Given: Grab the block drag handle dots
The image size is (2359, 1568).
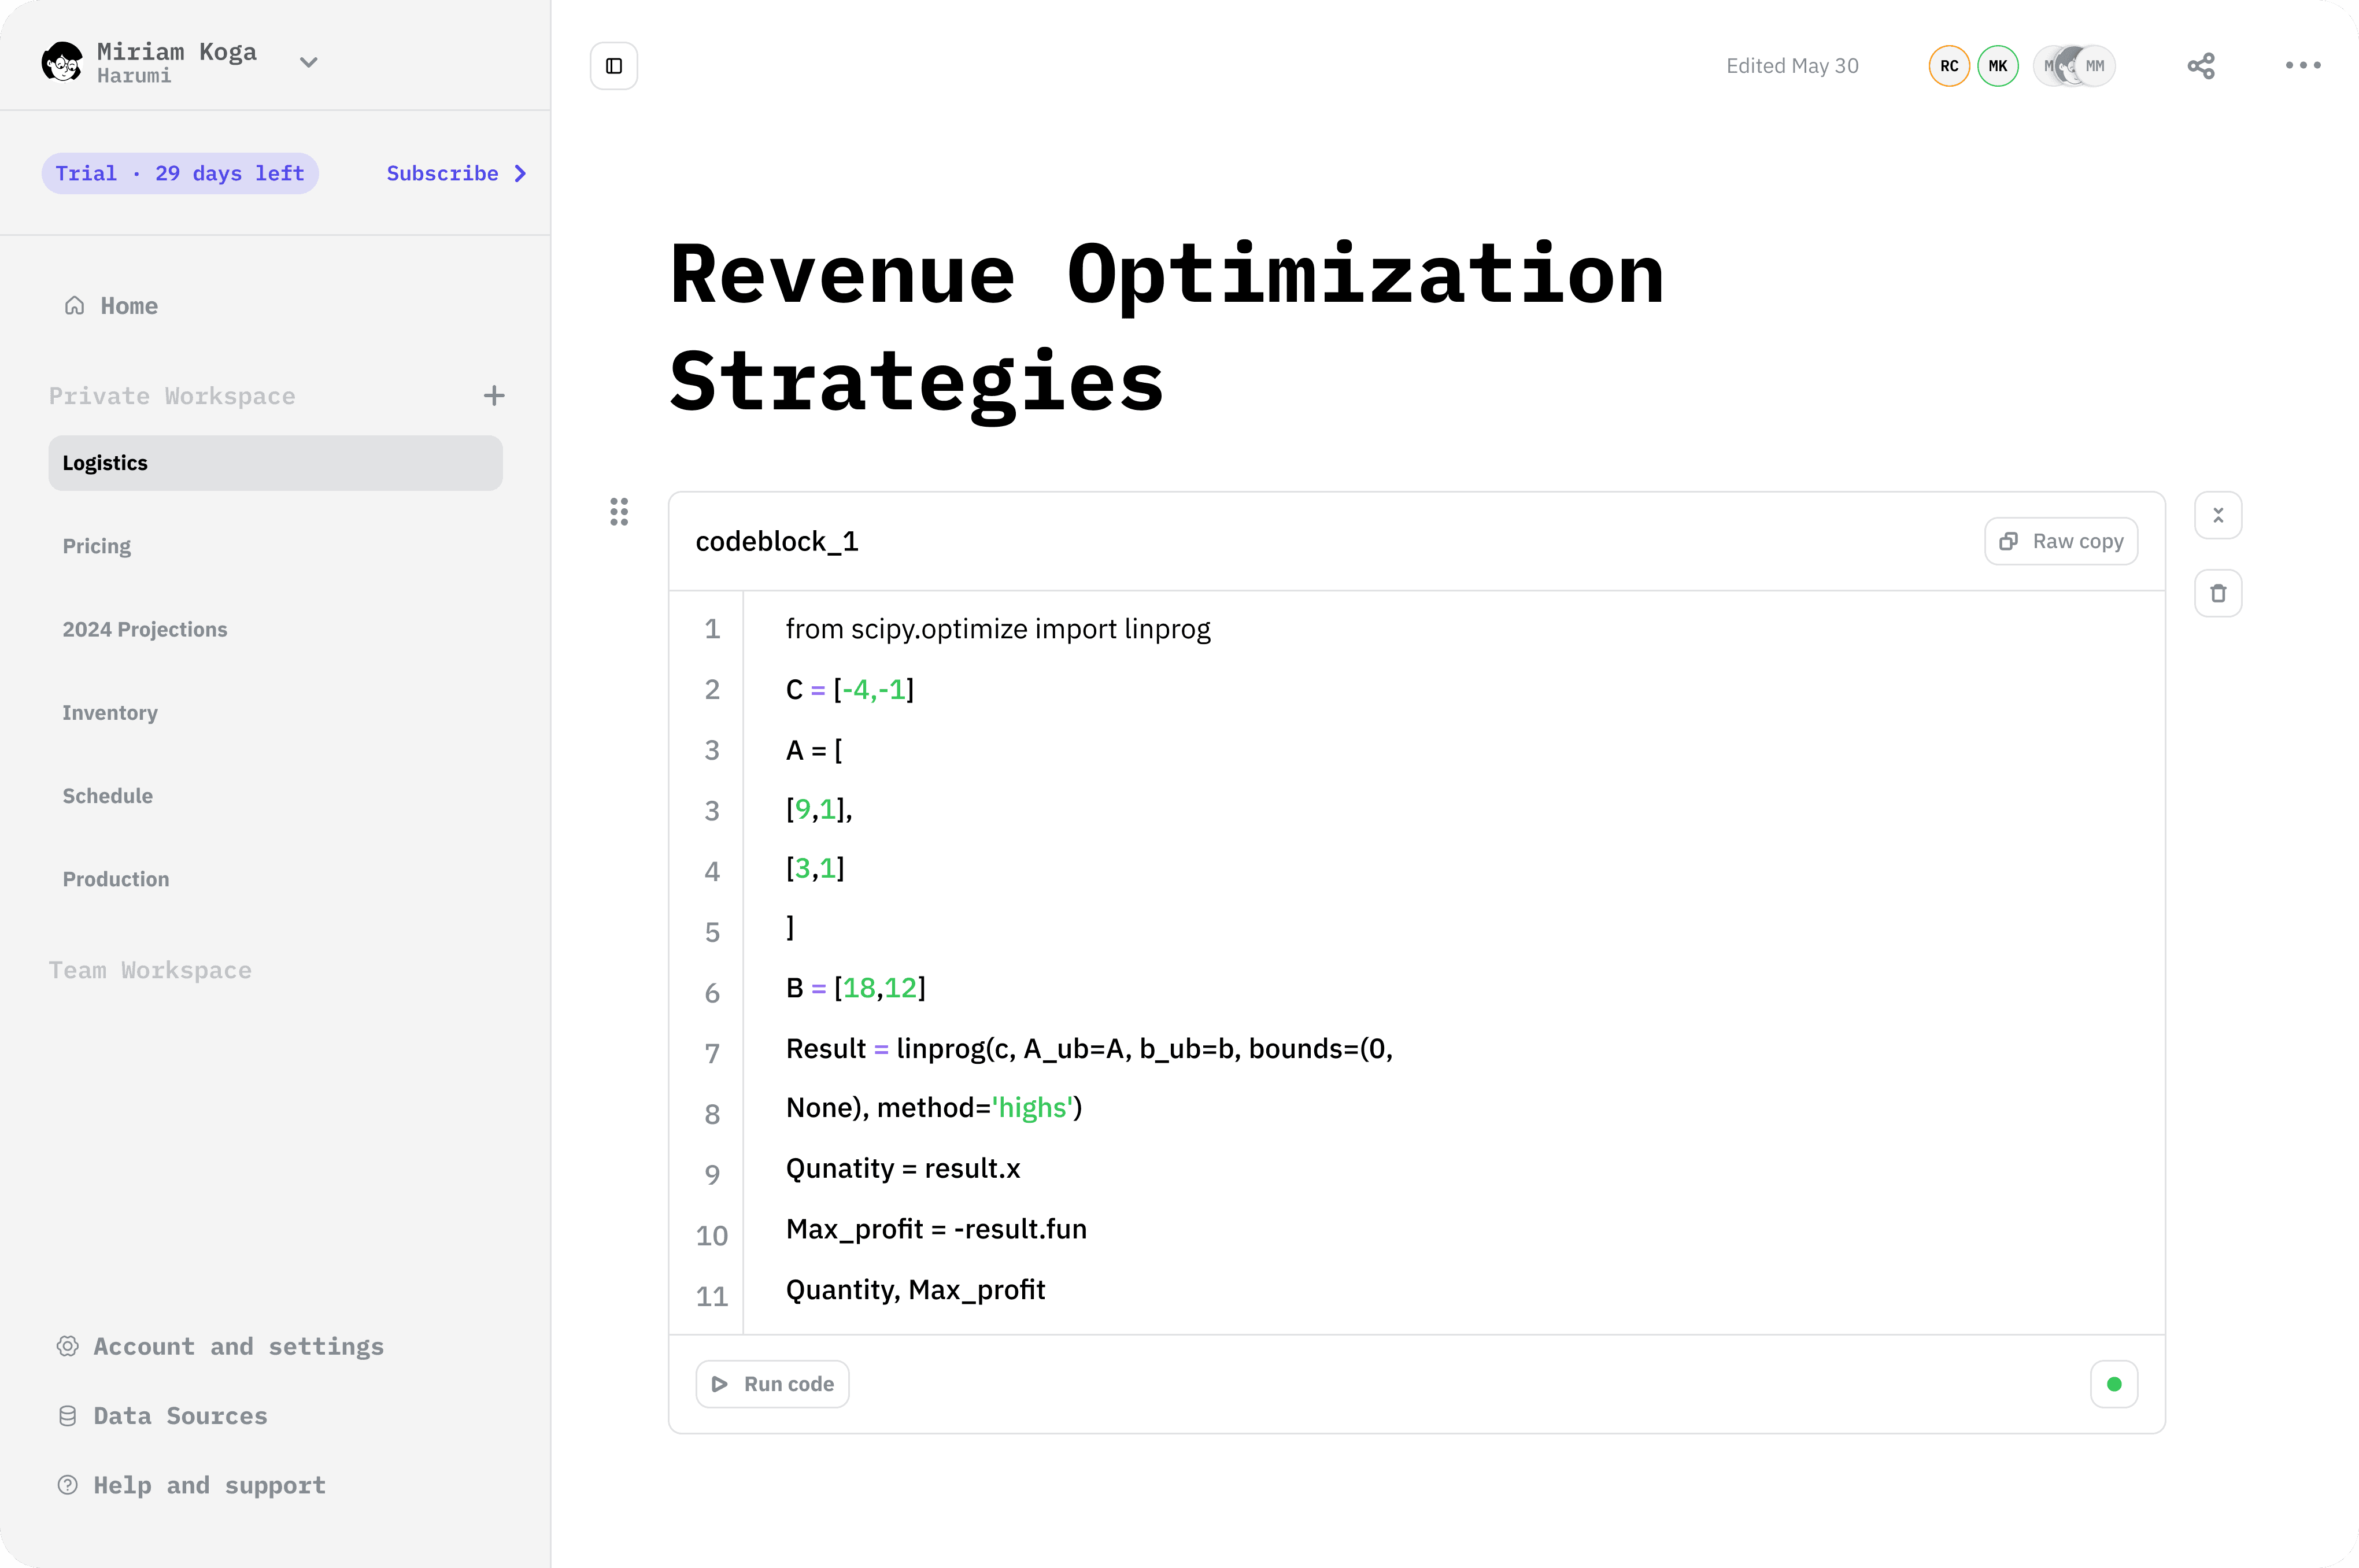Looking at the screenshot, I should [x=619, y=512].
